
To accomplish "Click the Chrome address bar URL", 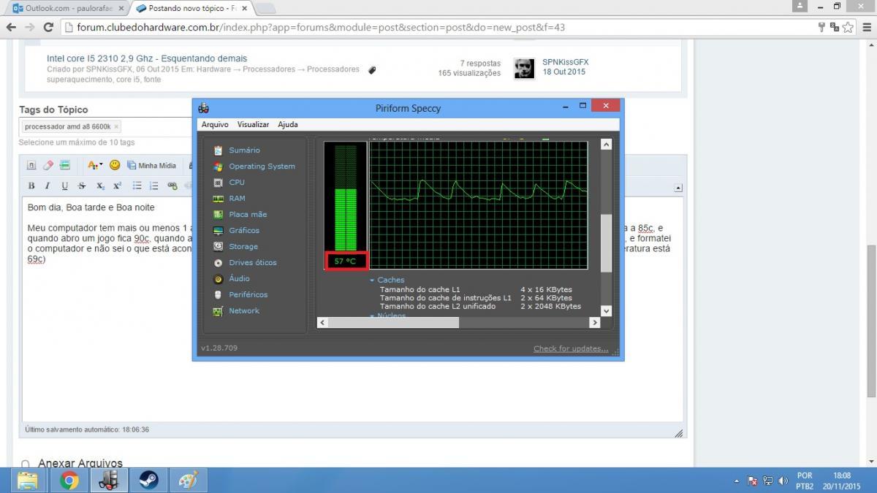I will click(321, 28).
